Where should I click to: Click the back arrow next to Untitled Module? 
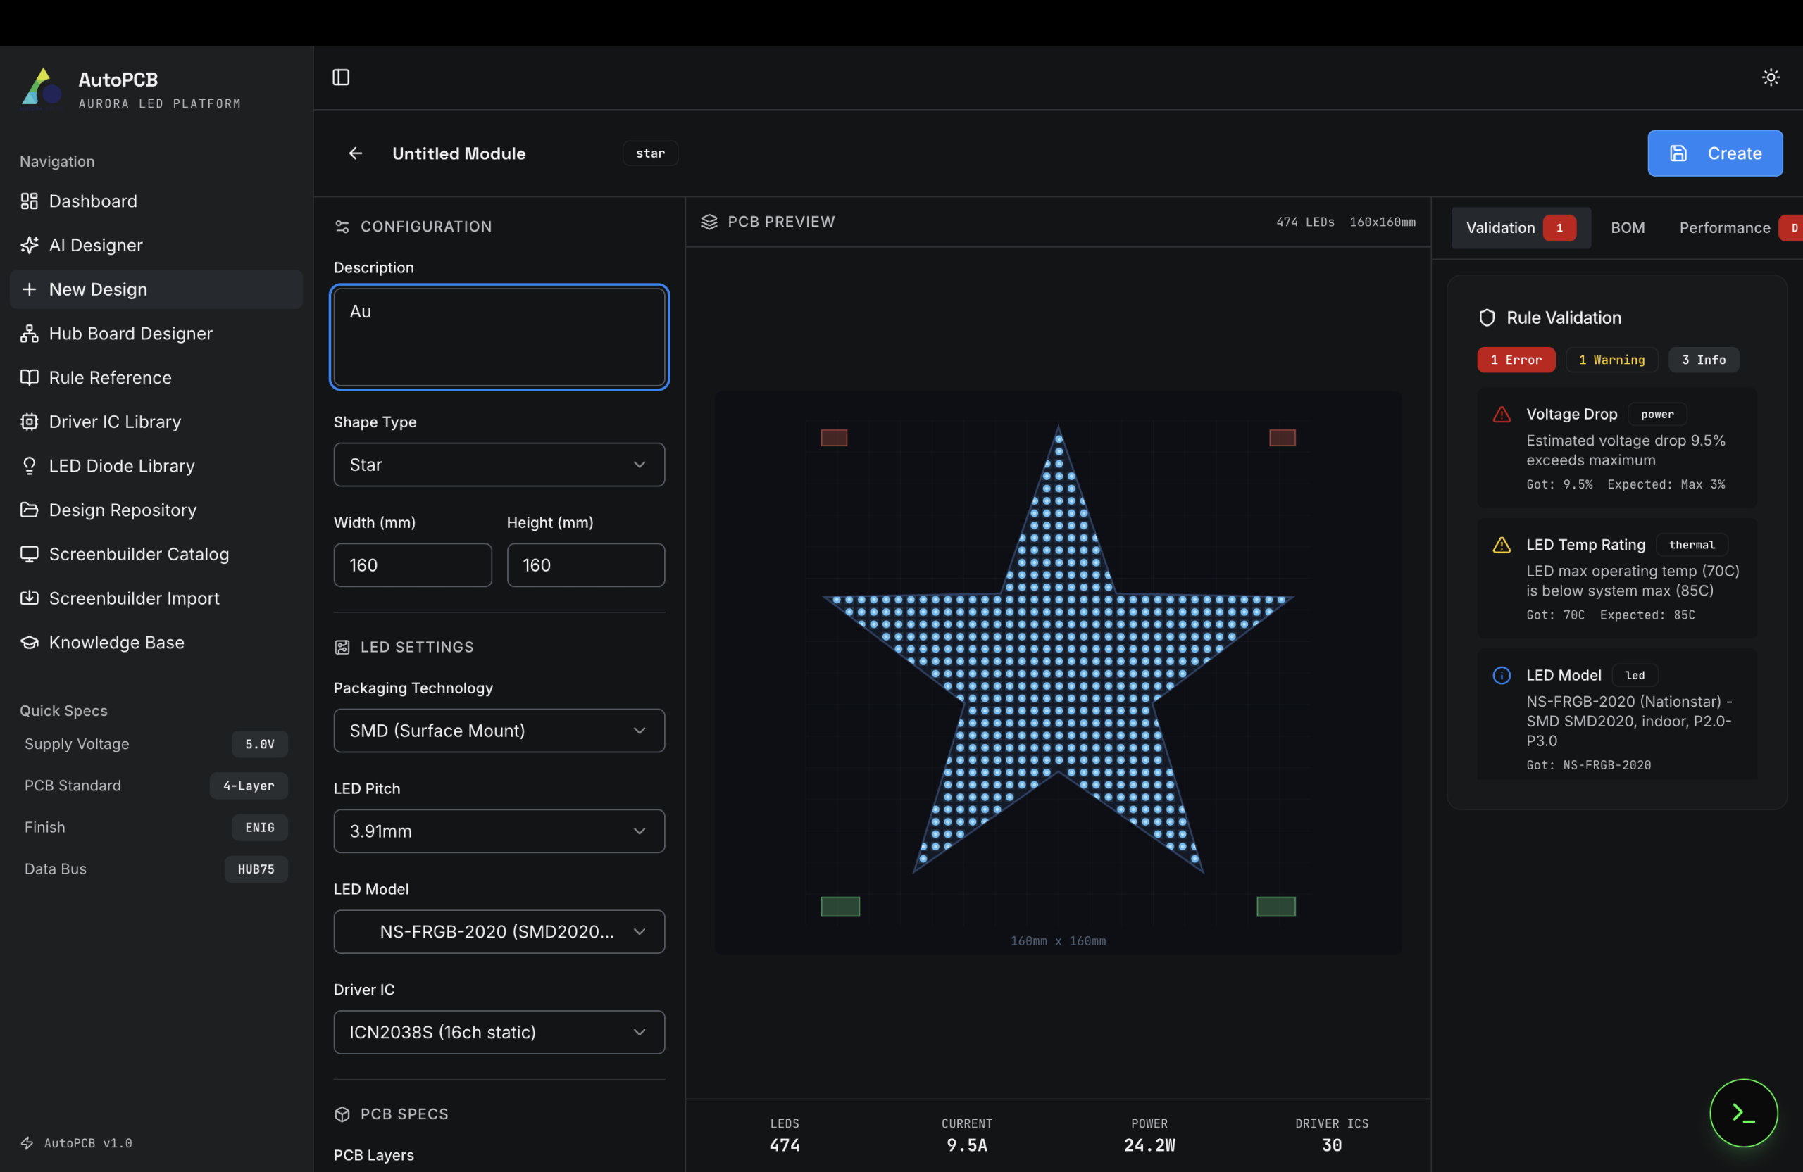(355, 153)
